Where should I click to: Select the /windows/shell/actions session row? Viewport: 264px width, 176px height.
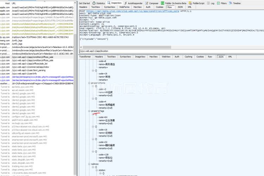pyautogui.click(x=37, y=54)
